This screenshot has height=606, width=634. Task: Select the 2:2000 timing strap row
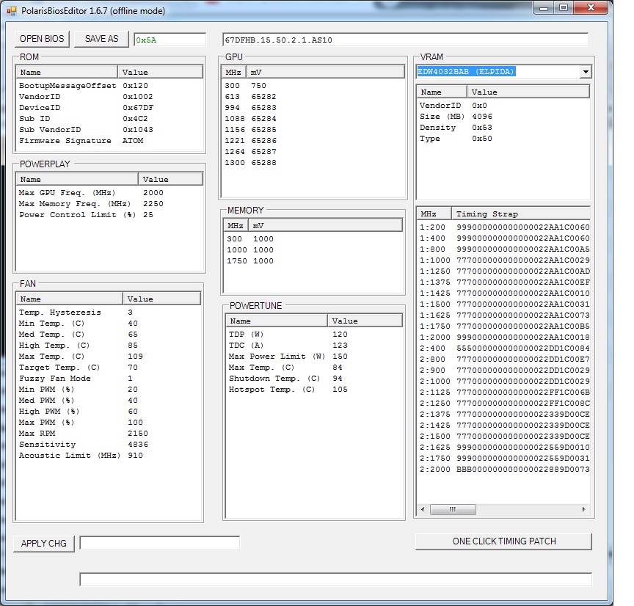(x=504, y=470)
